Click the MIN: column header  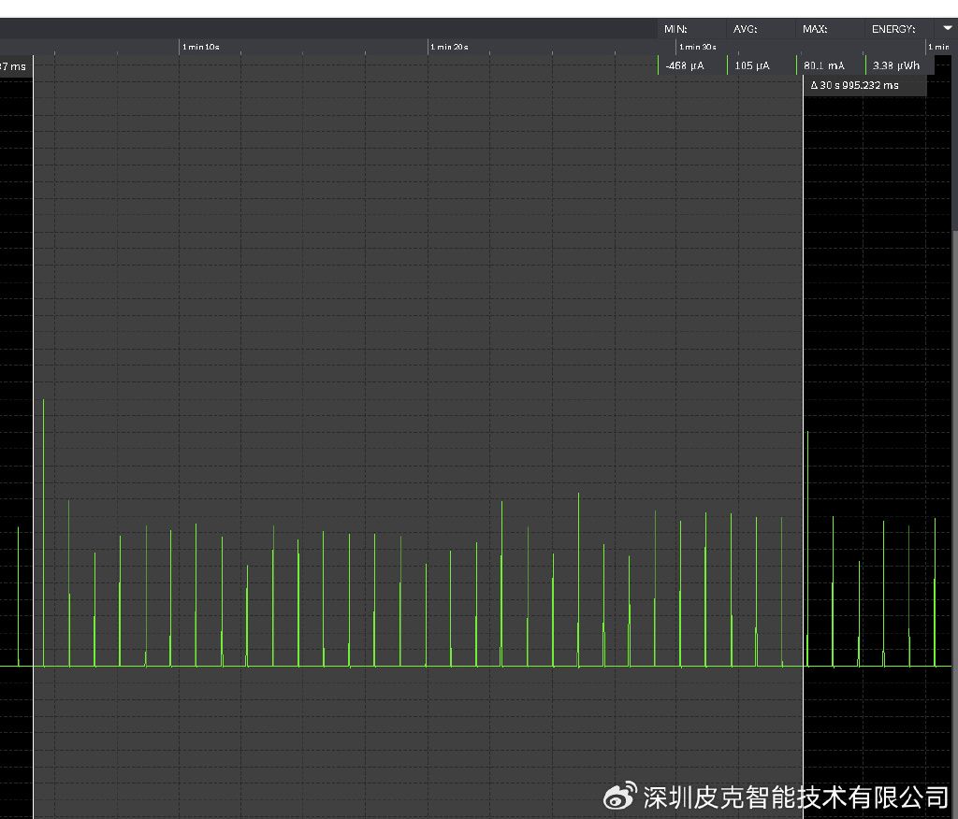[x=675, y=29]
